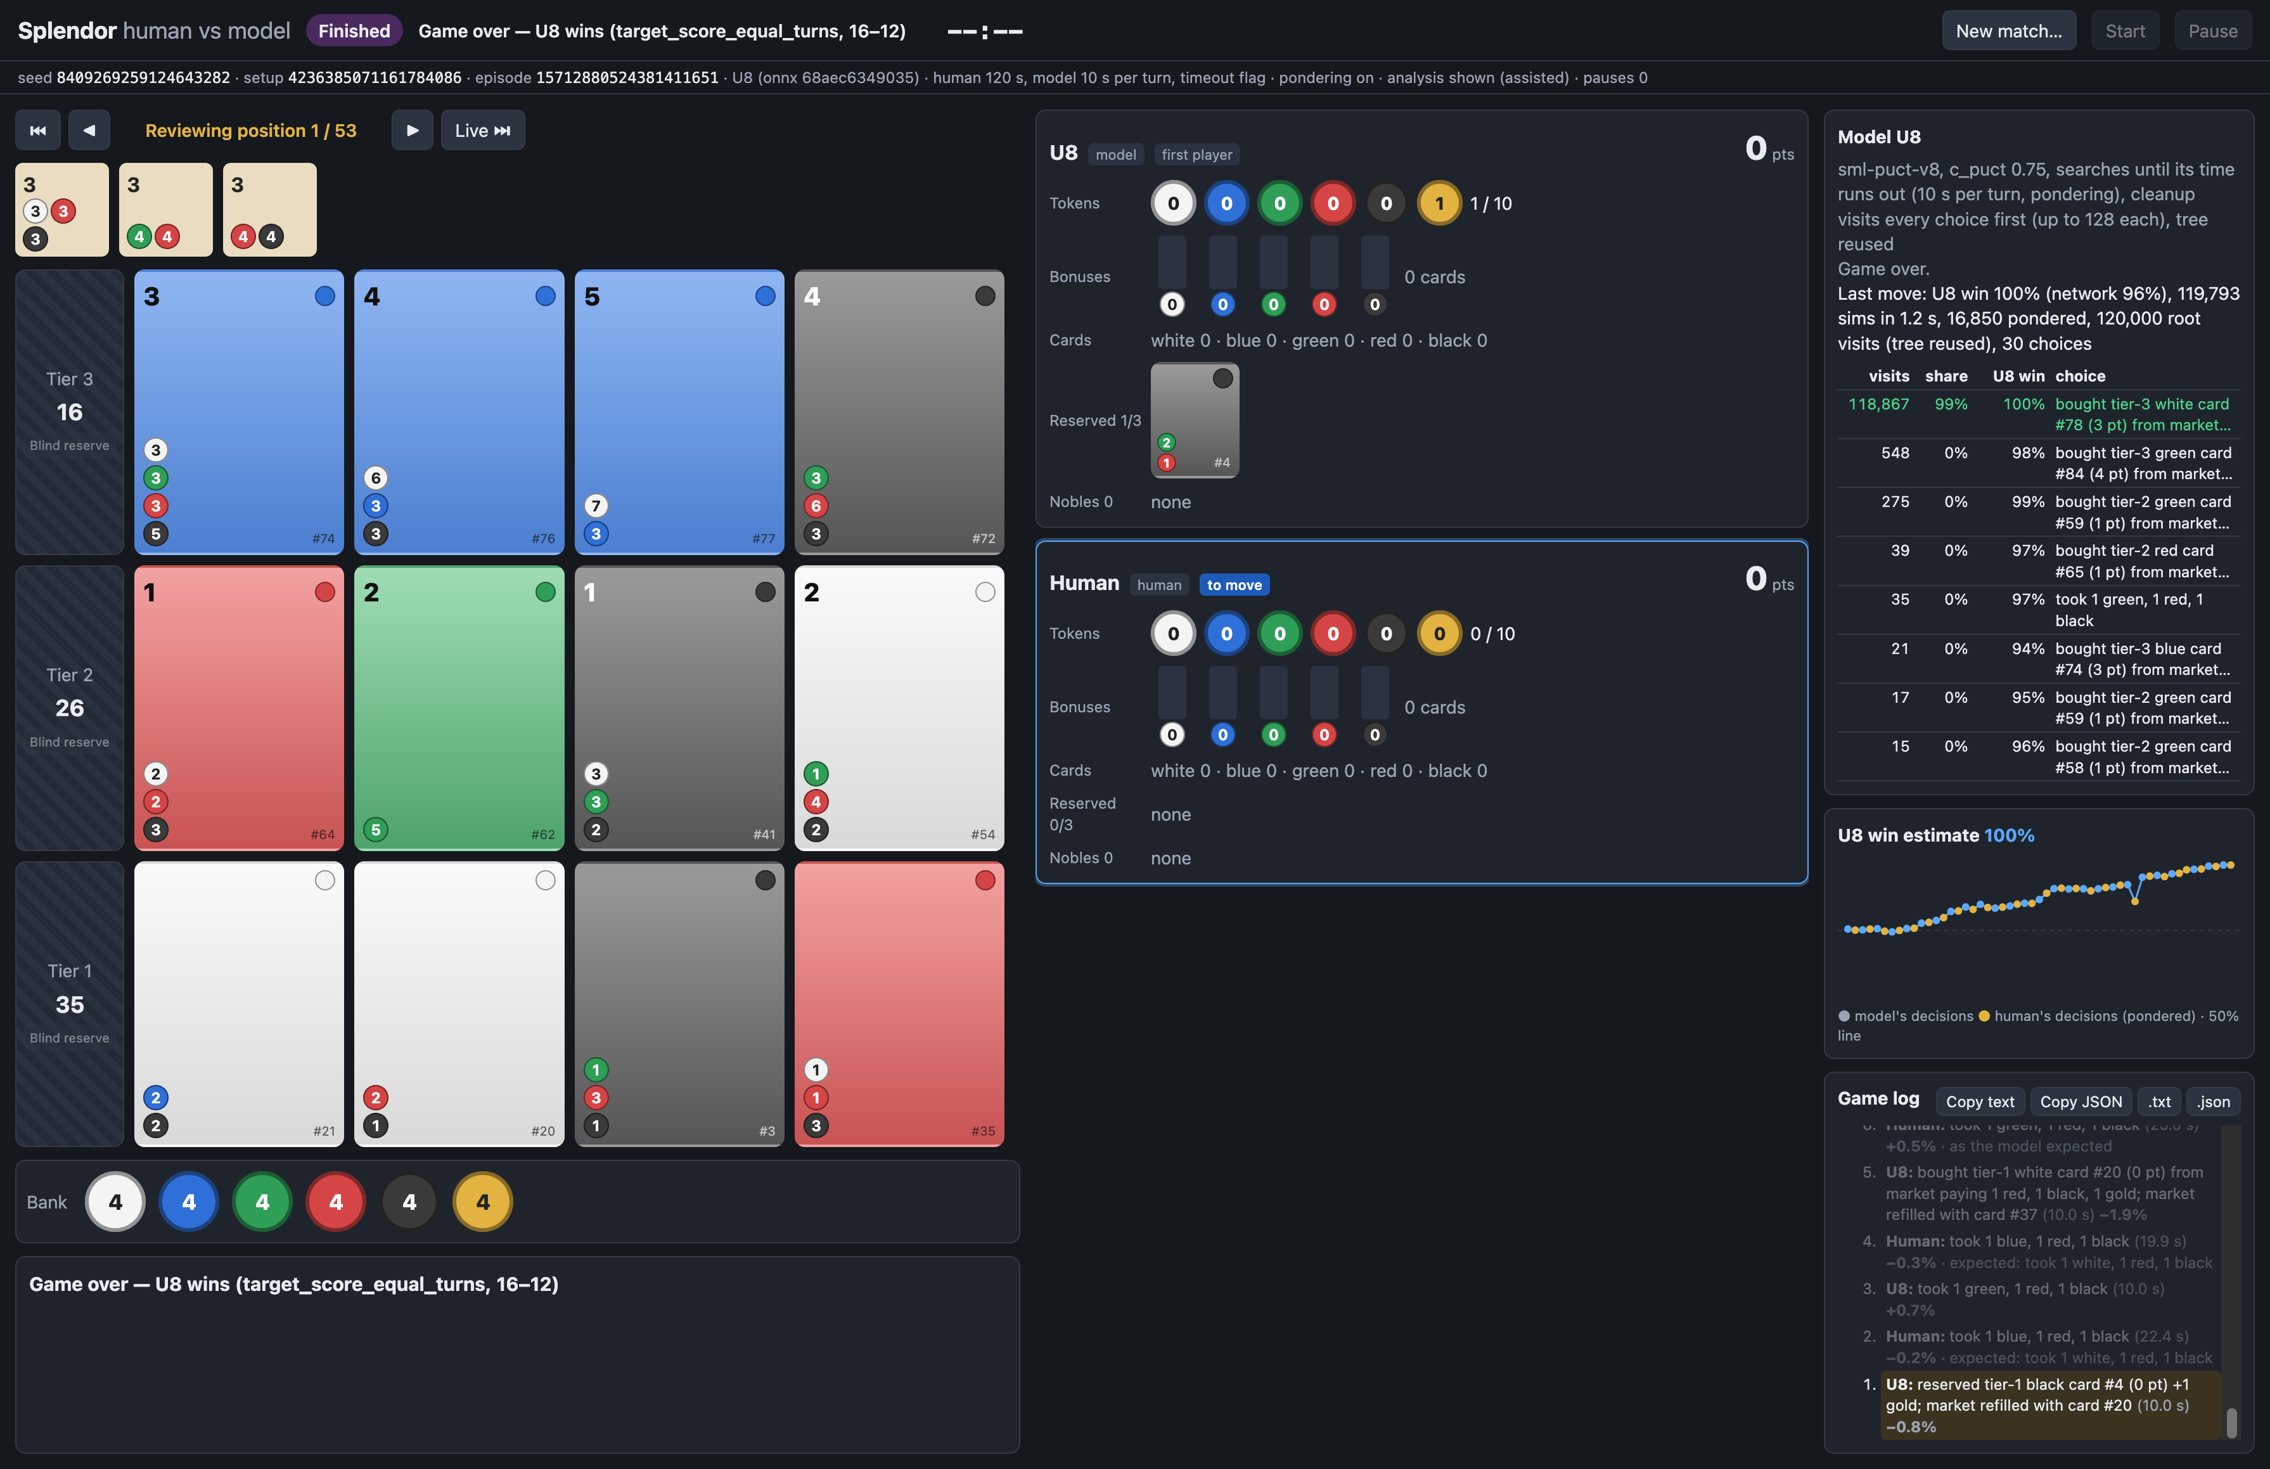
Task: Click the gold token in bank
Action: (x=483, y=1202)
